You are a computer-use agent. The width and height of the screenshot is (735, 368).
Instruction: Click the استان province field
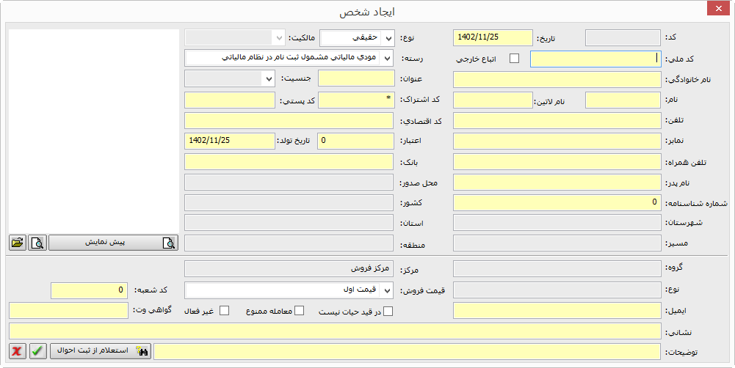click(x=289, y=223)
